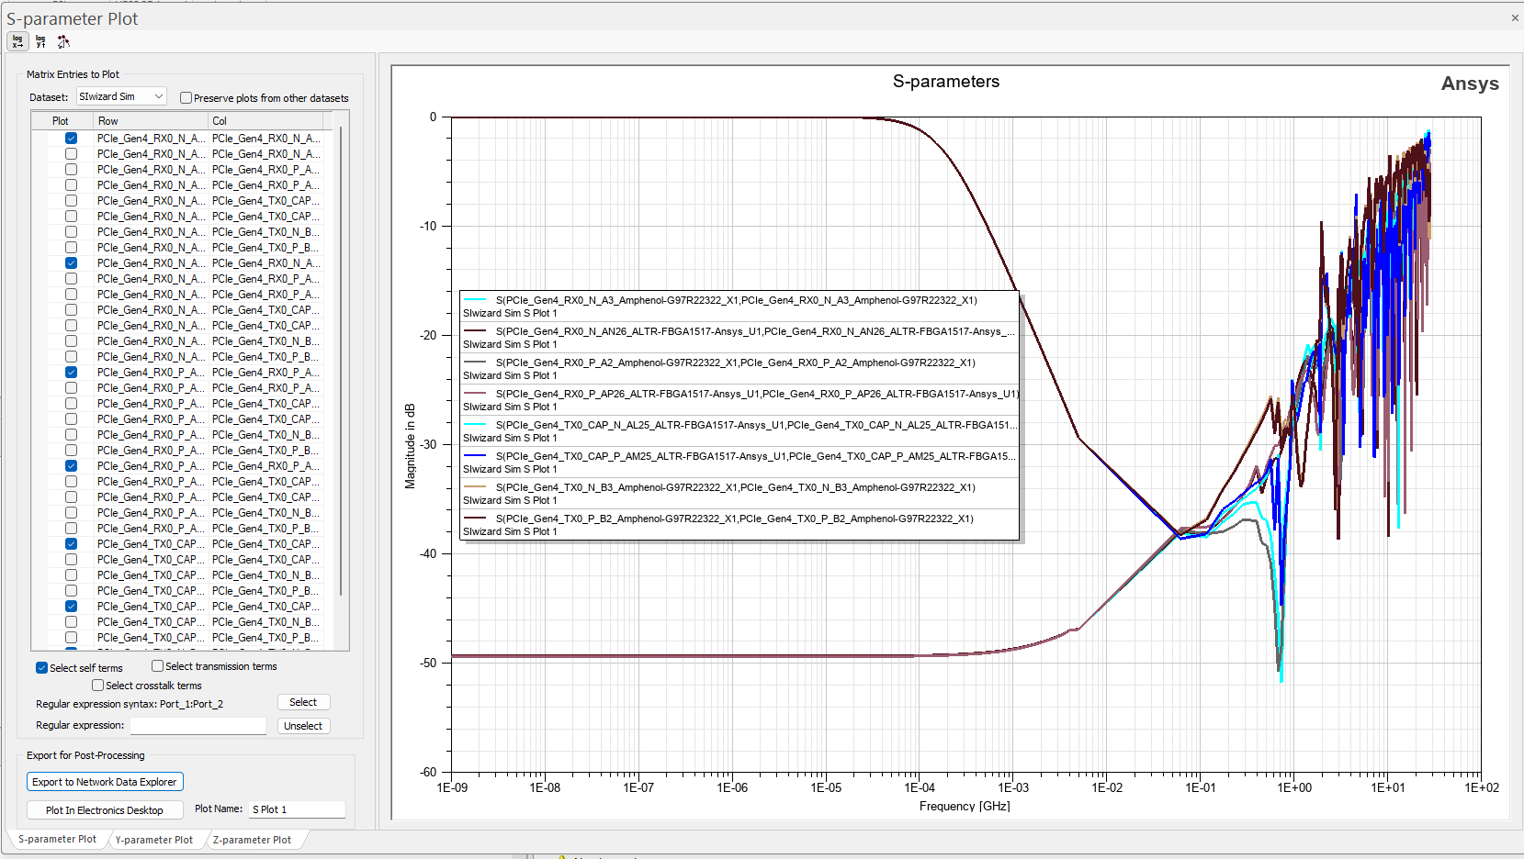Click Export to Network Data Explorer
The width and height of the screenshot is (1524, 859).
104,781
